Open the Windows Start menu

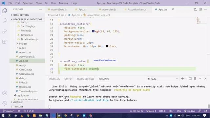[x=3, y=115]
